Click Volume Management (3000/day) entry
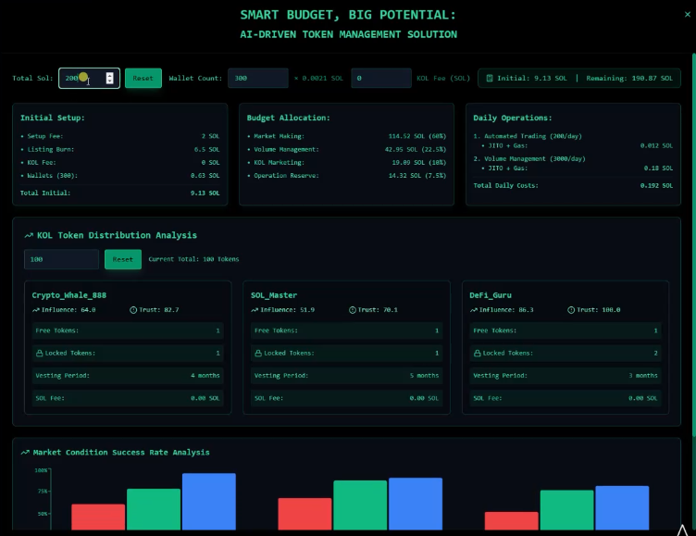The width and height of the screenshot is (696, 536). pyautogui.click(x=529, y=159)
